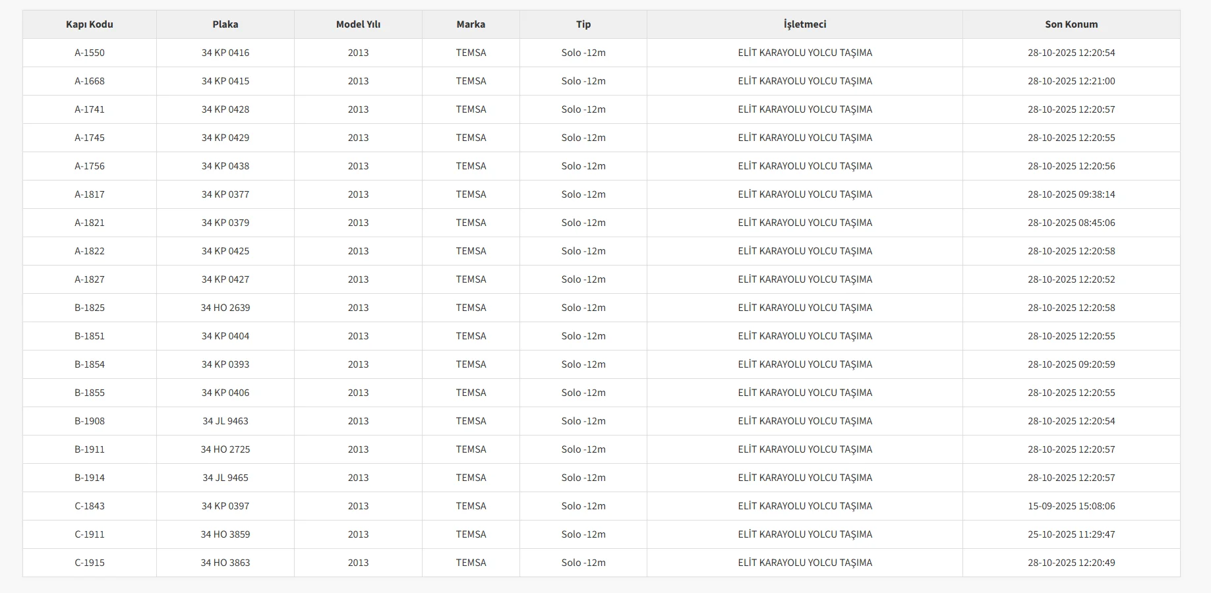This screenshot has width=1211, height=593.
Task: Click door code B-1825
Action: pos(90,308)
